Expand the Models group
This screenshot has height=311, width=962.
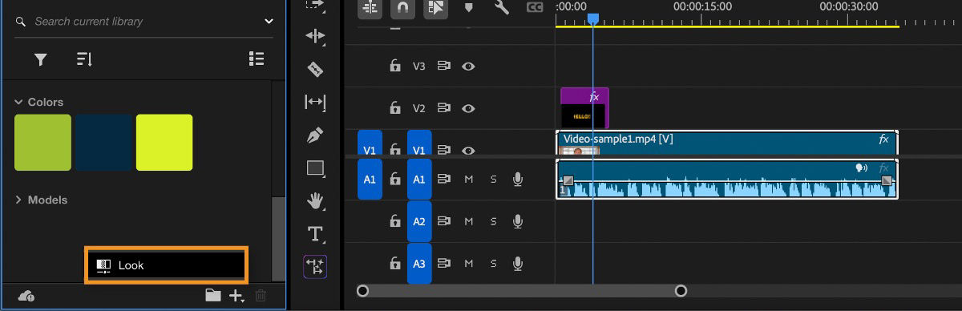[19, 200]
